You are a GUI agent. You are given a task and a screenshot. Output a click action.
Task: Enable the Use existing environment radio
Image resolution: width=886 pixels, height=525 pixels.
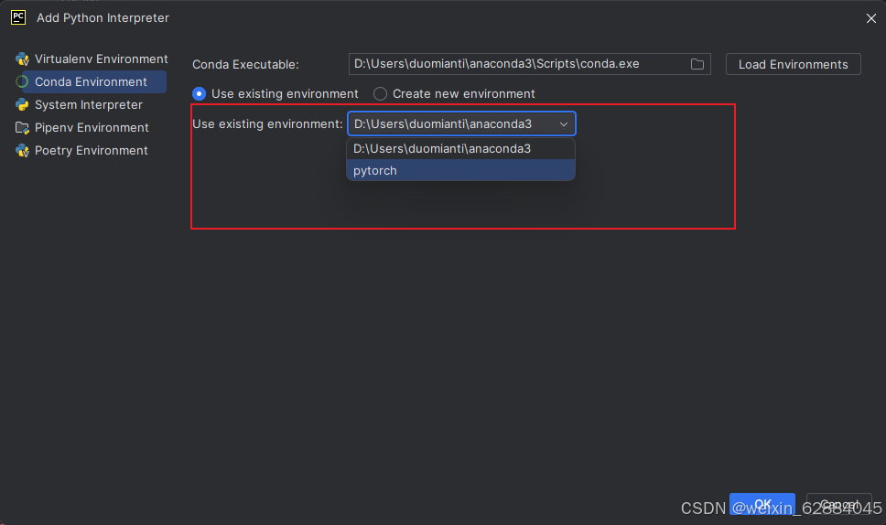[x=199, y=93]
